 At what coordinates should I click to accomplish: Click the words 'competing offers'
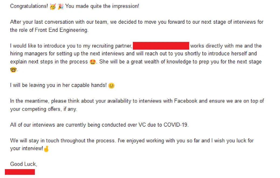(x=41, y=109)
